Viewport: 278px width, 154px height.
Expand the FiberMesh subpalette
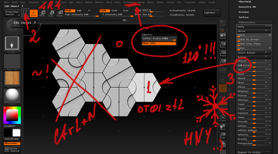[x=245, y=2]
